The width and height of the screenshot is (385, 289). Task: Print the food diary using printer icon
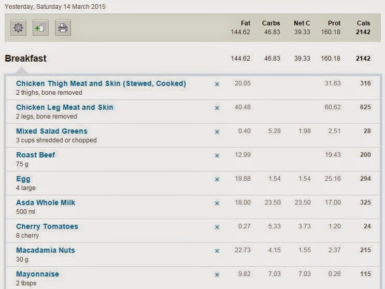pyautogui.click(x=63, y=28)
